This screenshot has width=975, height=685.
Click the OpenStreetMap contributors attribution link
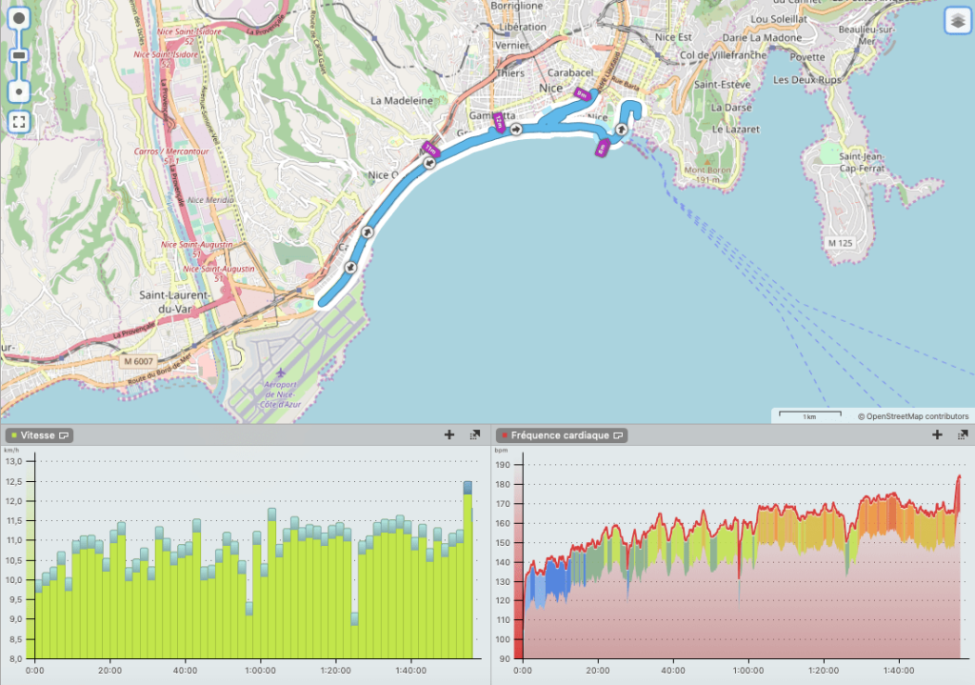pyautogui.click(x=913, y=416)
